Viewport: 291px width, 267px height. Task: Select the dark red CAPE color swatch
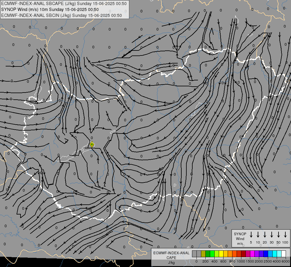(x=243, y=254)
